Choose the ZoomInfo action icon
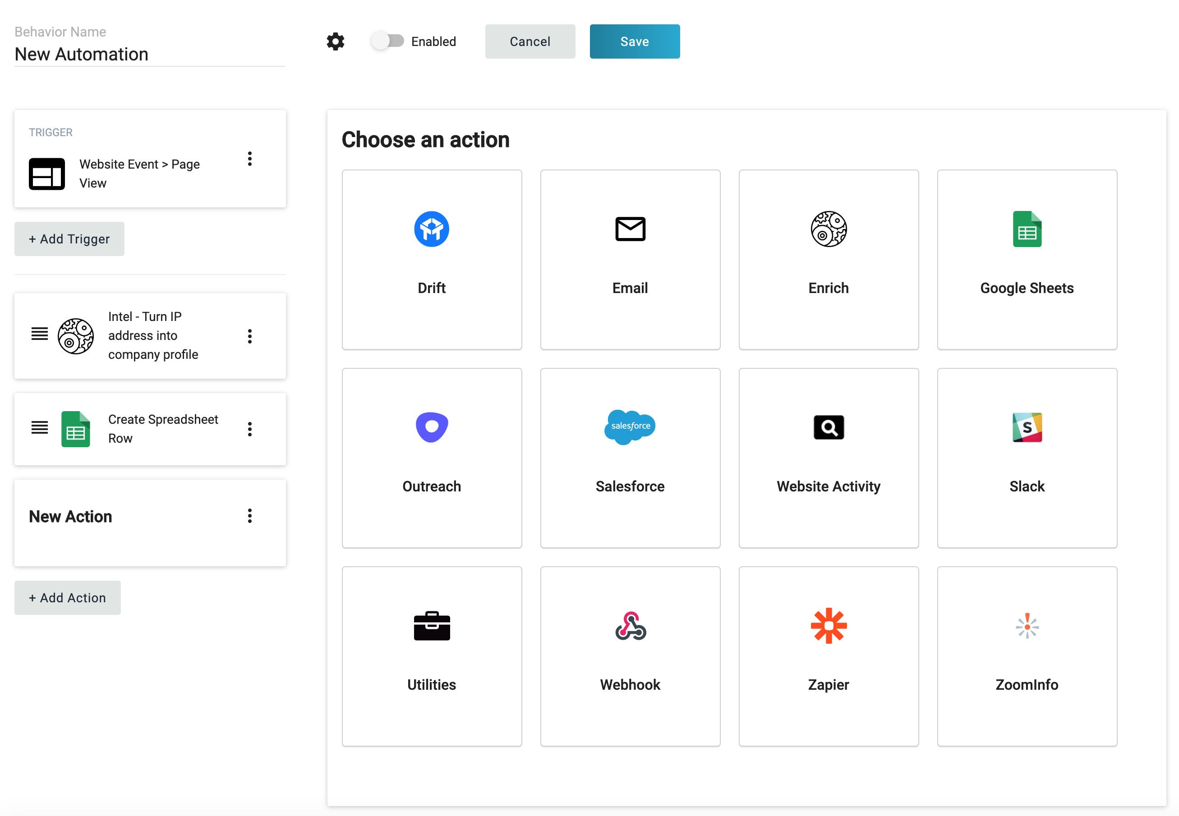The width and height of the screenshot is (1179, 816). click(x=1027, y=626)
